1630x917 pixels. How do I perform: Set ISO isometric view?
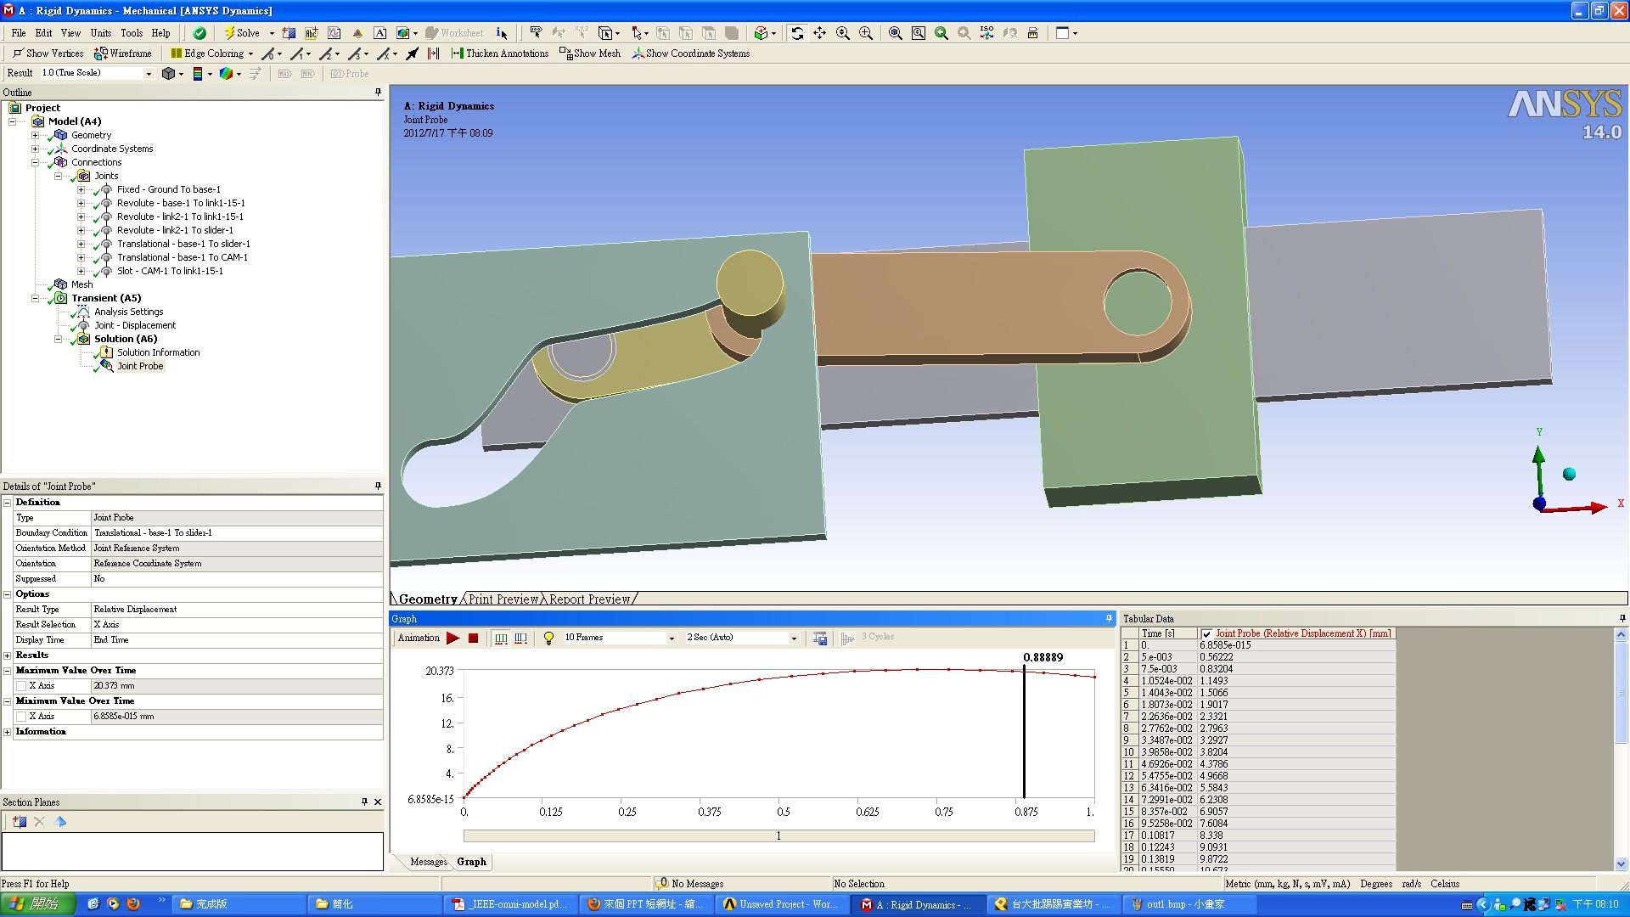tap(986, 33)
